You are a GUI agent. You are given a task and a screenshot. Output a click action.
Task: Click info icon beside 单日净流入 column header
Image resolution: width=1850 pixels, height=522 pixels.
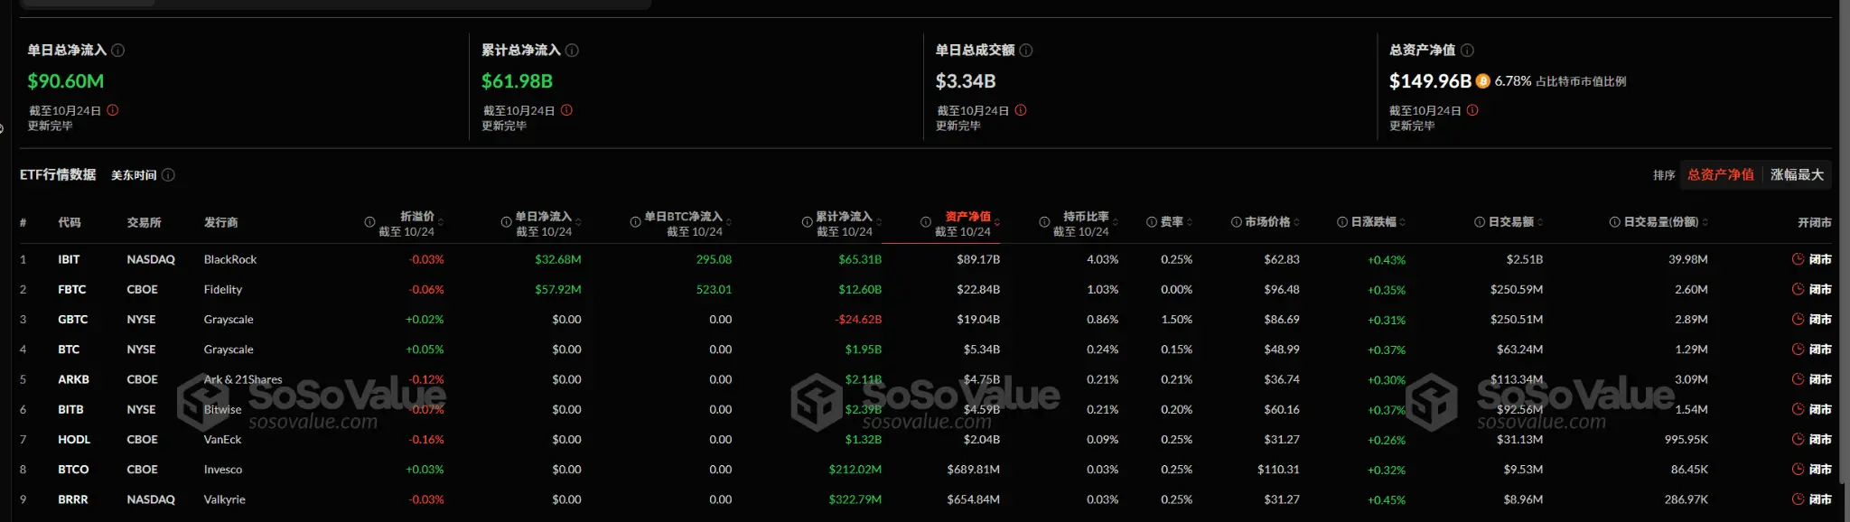507,222
